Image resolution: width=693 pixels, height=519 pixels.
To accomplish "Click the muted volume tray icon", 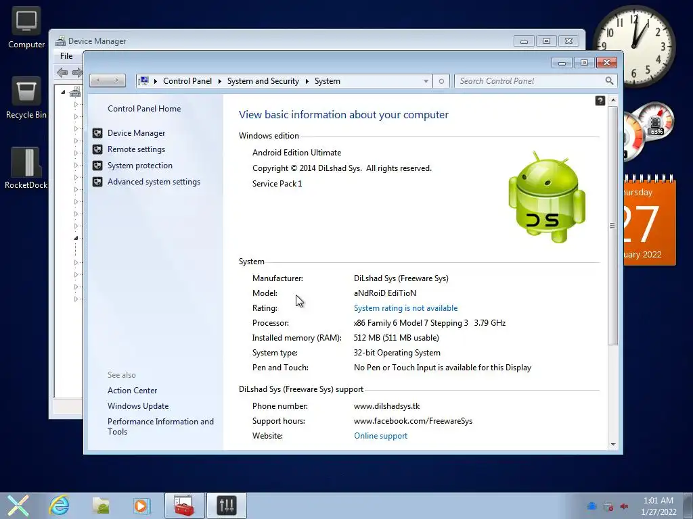I will click(x=624, y=506).
